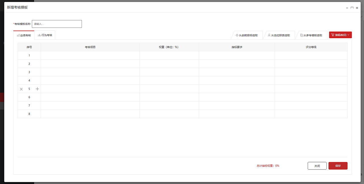Click the 评分等级 column header
Viewport: 364px width, 184px height.
311,47
